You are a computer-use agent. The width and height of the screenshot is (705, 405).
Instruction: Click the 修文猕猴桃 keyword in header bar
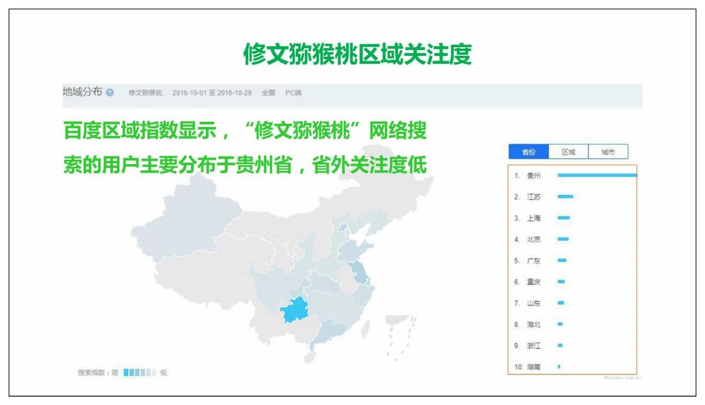[x=145, y=93]
